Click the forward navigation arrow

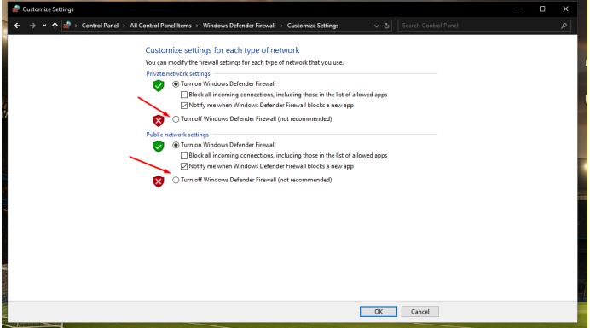[32, 26]
